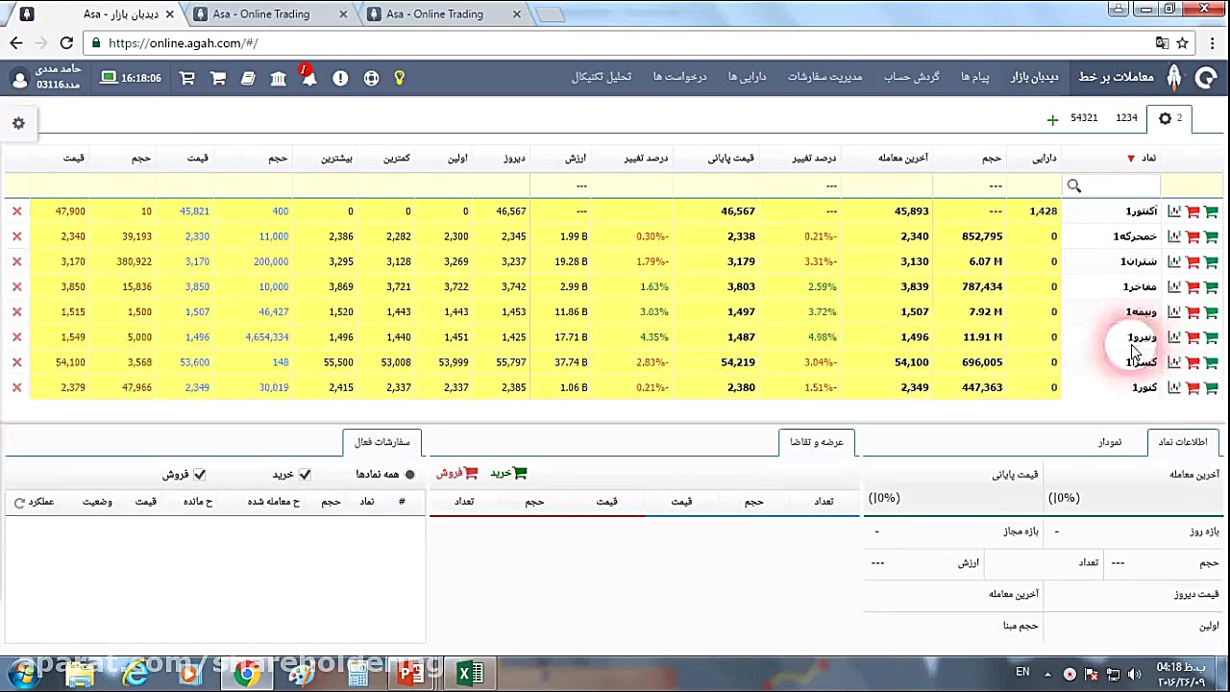
Task: Select the watchlist tab 54321
Action: pyautogui.click(x=1084, y=118)
